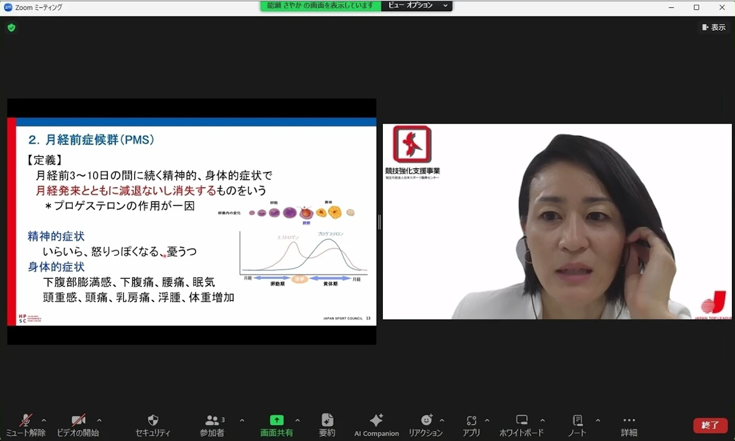This screenshot has width=735, height=441.
Task: Click the 表示 view button
Action: click(x=714, y=27)
